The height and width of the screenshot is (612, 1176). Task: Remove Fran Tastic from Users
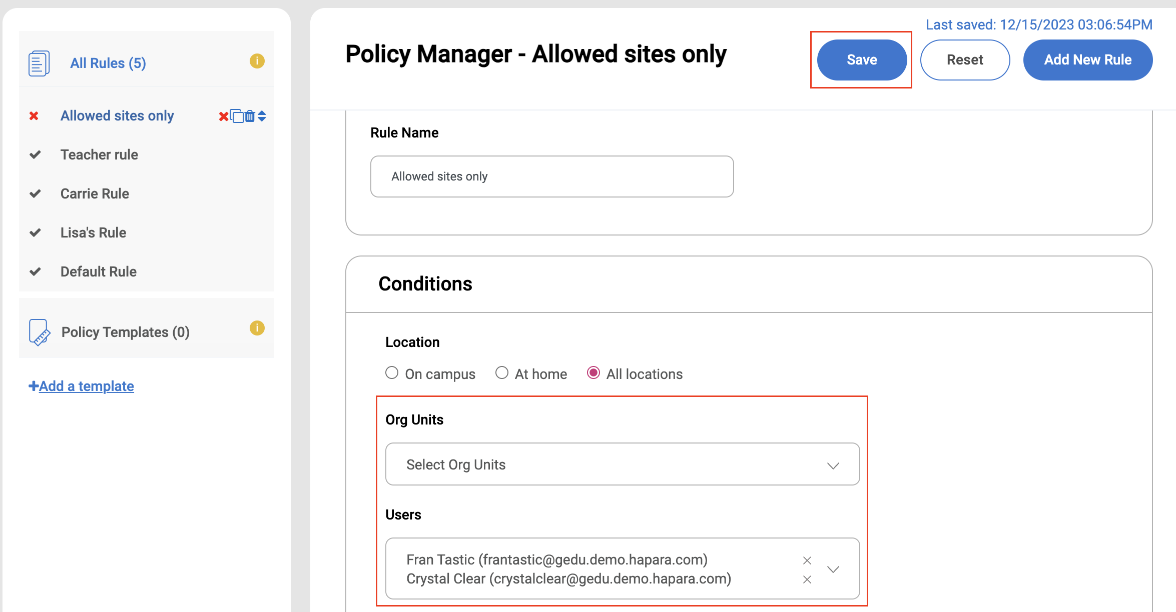tap(807, 560)
